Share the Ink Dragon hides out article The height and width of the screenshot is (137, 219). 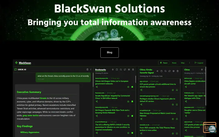(97, 87)
